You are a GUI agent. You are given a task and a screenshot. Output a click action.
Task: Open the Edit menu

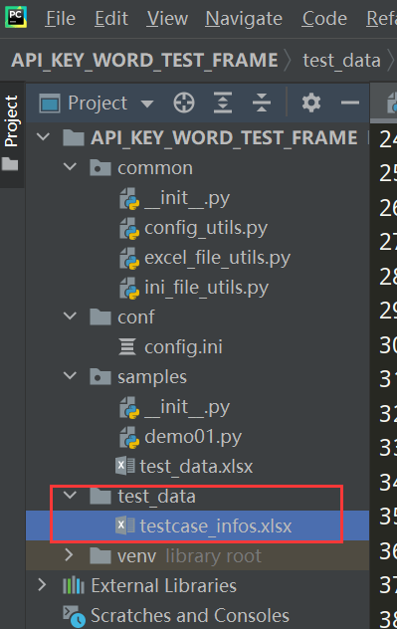[x=111, y=19]
